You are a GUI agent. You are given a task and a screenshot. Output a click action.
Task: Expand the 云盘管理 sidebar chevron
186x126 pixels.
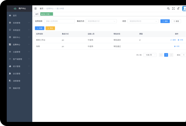[29, 52]
